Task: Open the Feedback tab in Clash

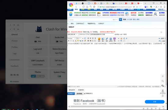Action: coord(15,66)
